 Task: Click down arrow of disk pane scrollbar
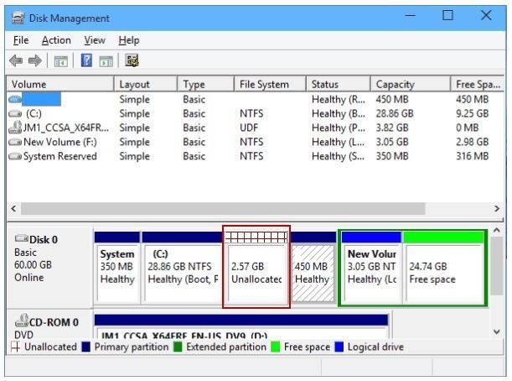(496, 331)
